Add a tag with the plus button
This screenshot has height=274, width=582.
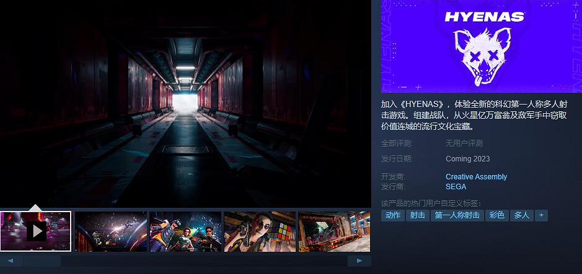(541, 215)
